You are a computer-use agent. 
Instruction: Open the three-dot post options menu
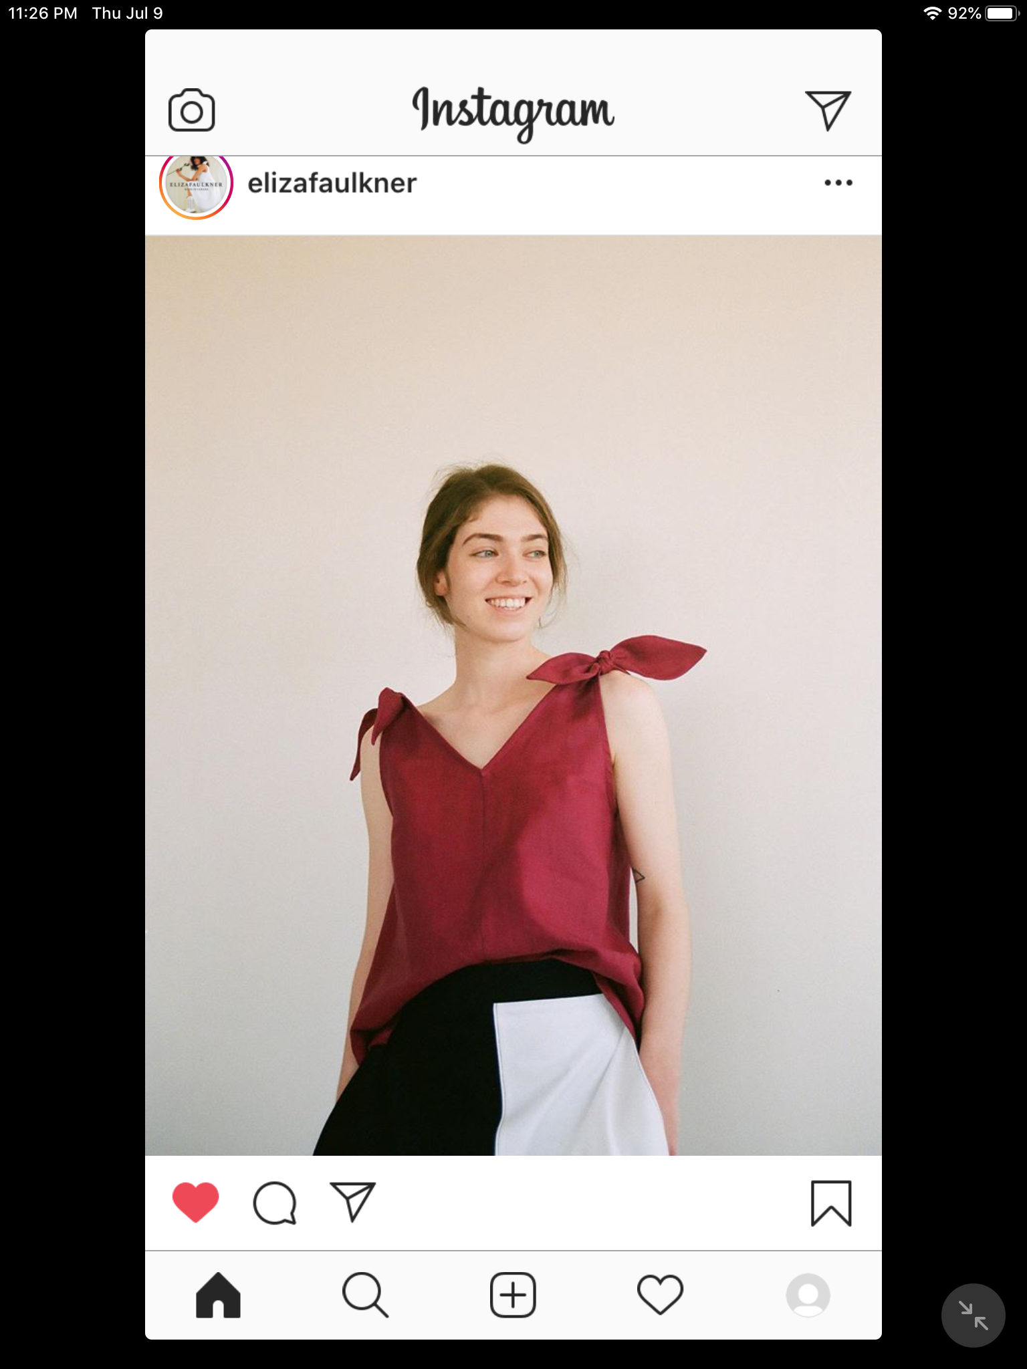pyautogui.click(x=838, y=182)
